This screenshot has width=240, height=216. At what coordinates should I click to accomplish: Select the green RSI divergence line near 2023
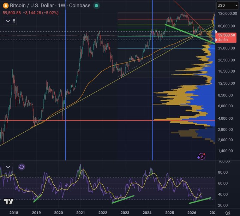click(x=123, y=199)
